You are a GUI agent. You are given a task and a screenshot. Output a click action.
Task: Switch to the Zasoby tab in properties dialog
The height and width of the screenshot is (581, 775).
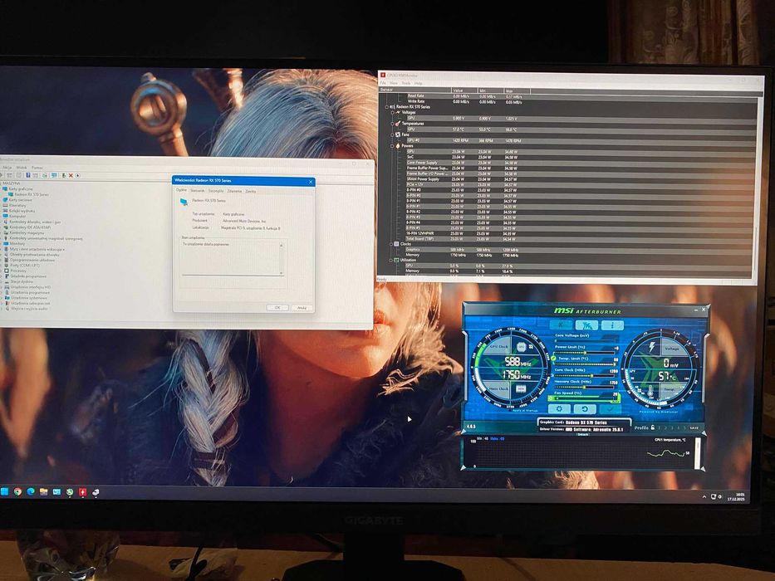[251, 191]
